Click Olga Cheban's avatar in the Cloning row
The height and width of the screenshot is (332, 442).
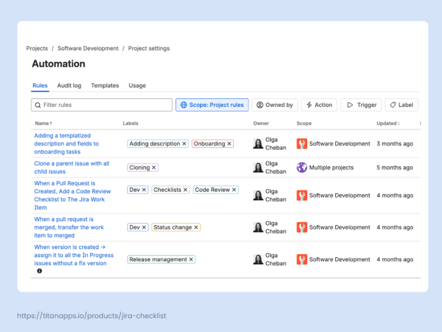[258, 168]
